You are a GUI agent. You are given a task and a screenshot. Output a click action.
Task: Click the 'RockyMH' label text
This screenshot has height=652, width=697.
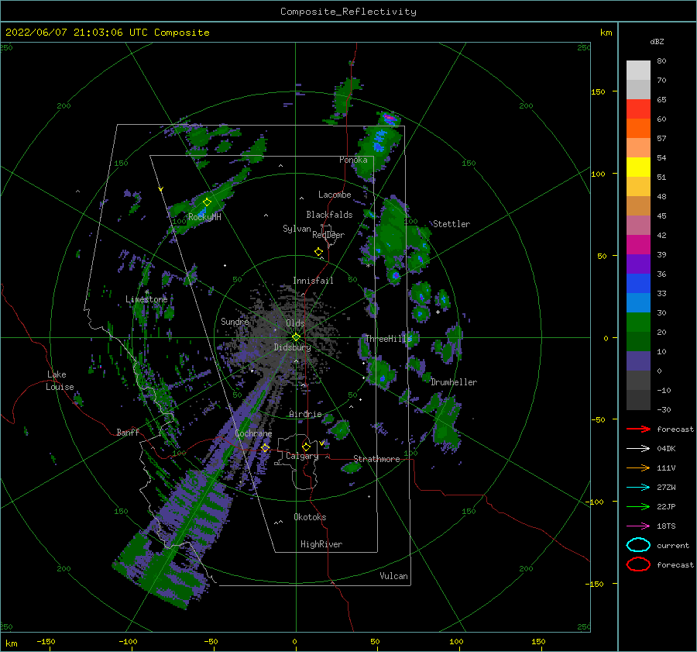[204, 217]
